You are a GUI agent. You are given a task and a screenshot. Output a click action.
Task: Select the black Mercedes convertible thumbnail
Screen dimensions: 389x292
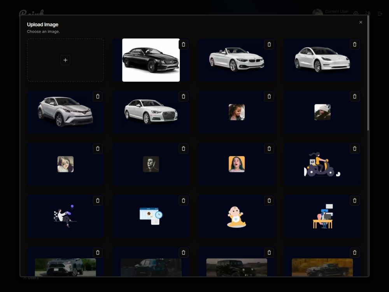tap(151, 60)
